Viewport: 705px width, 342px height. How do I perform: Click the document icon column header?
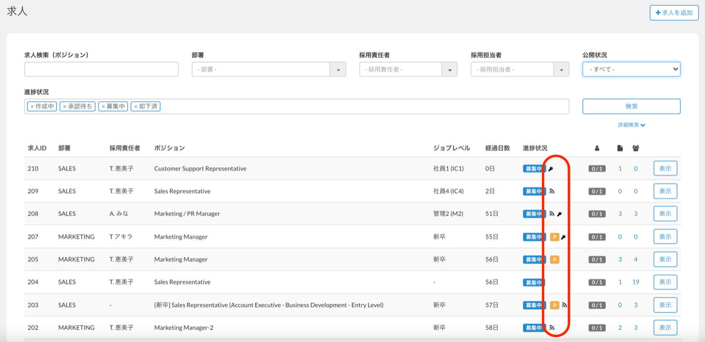[x=620, y=148]
